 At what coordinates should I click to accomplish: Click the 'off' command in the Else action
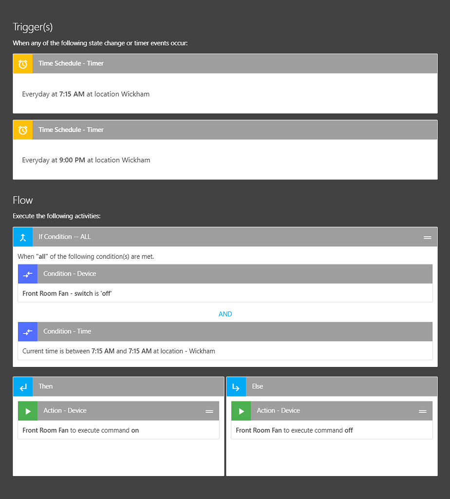pos(350,430)
